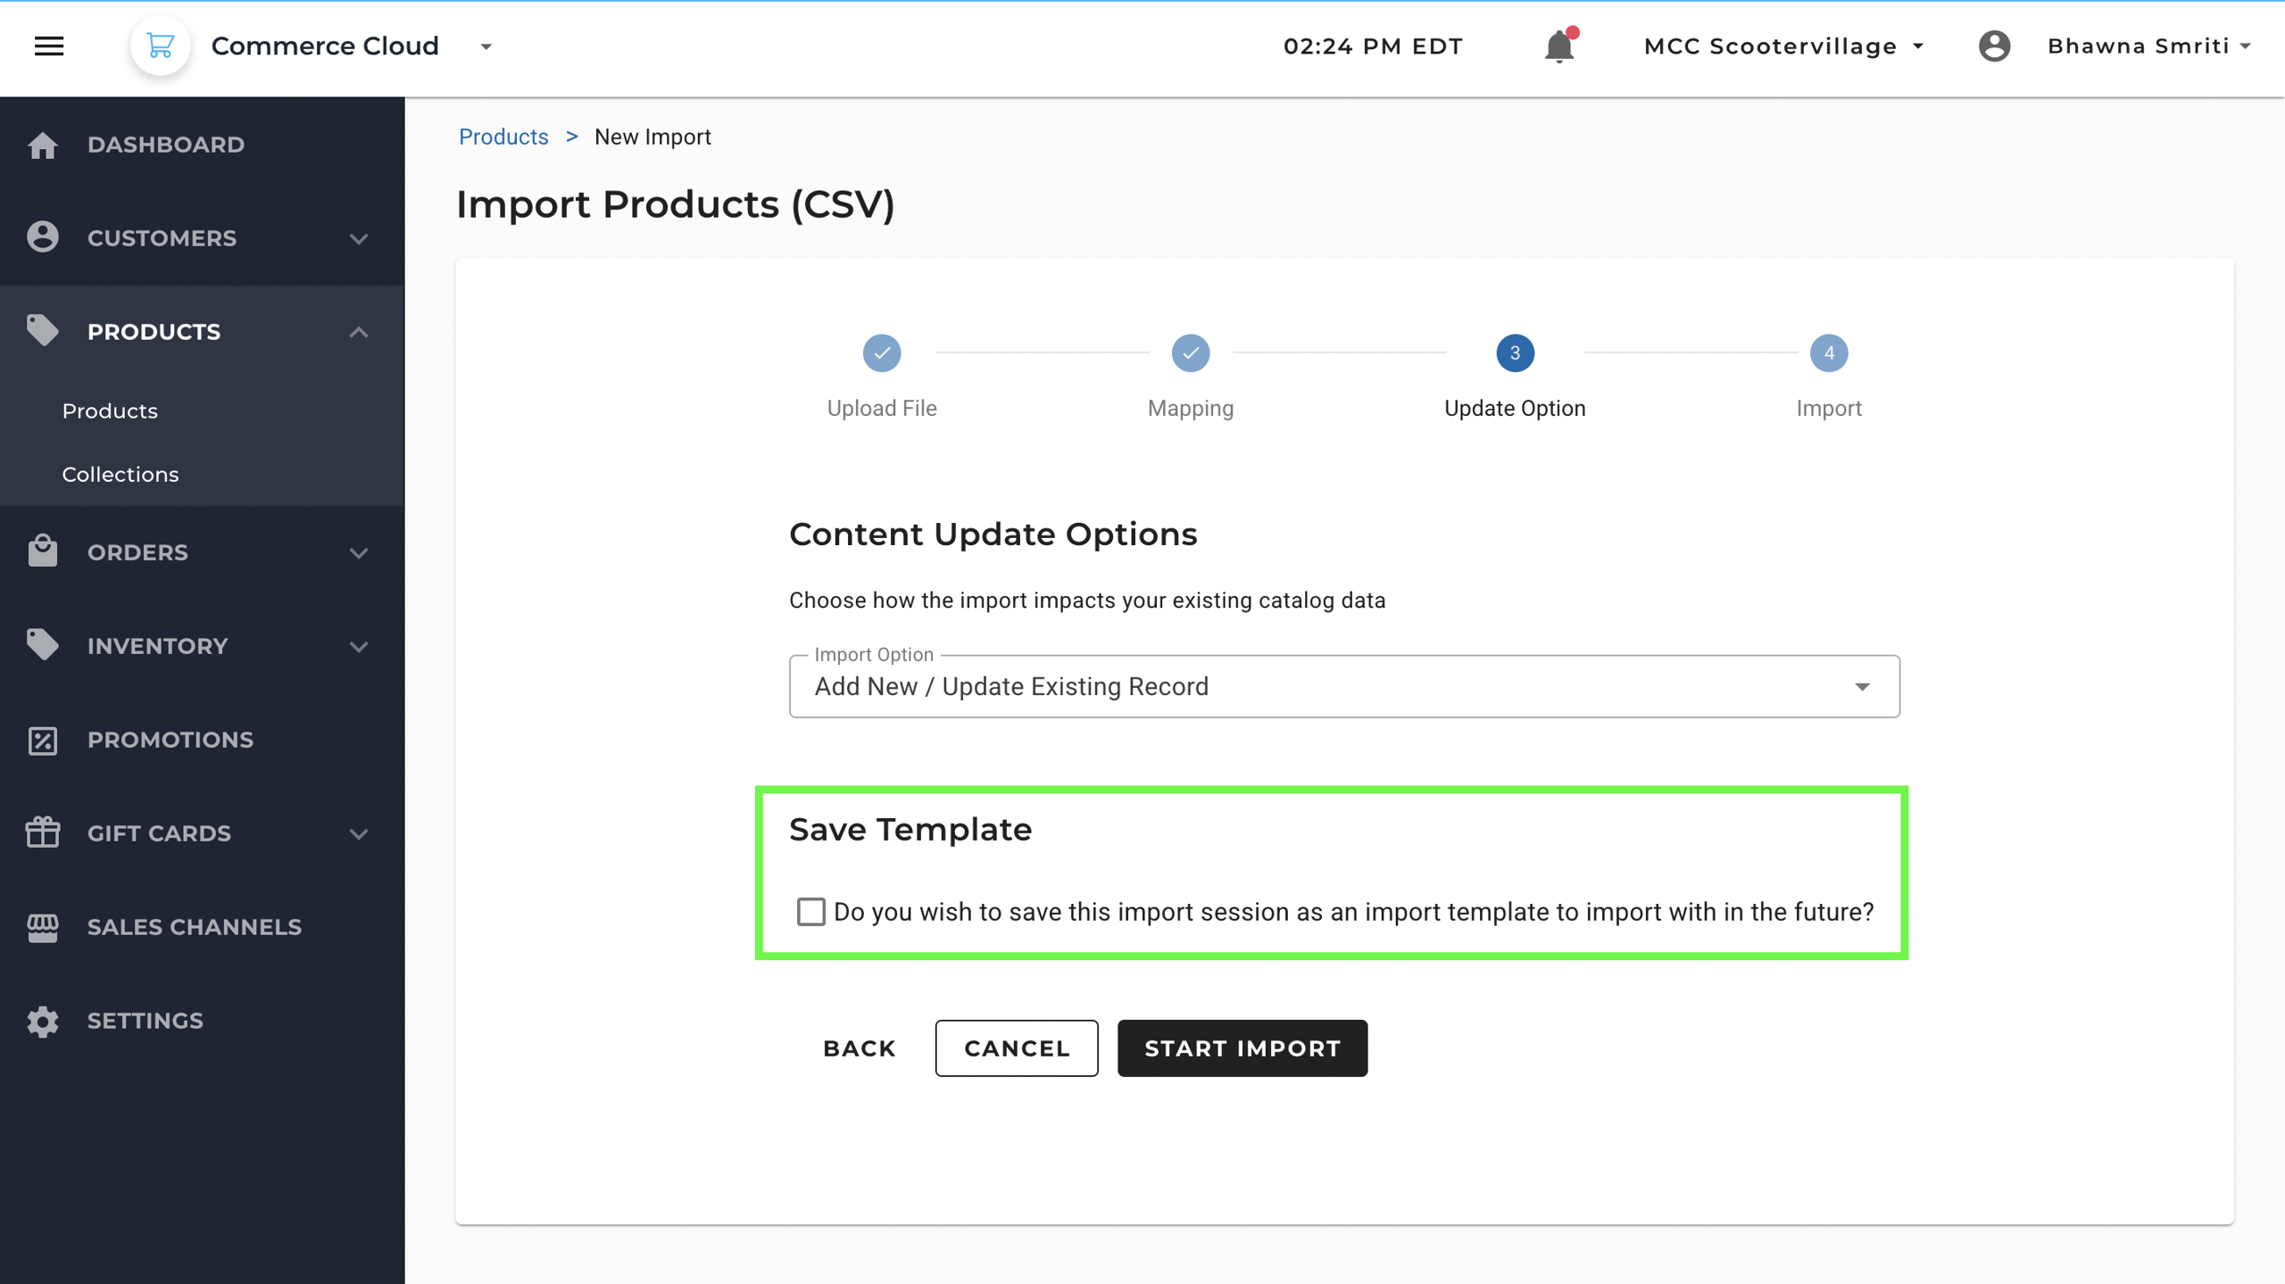Check the save import template checkbox
2285x1284 pixels.
pos(810,912)
